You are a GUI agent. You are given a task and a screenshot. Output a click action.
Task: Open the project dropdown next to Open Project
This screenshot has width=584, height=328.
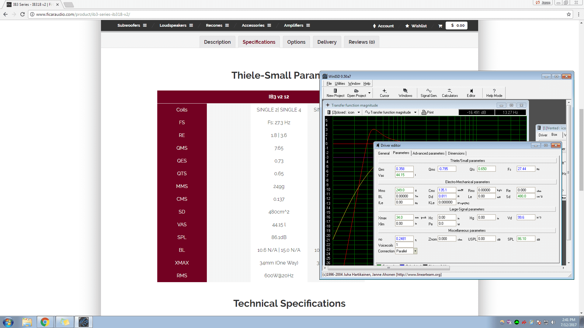pyautogui.click(x=369, y=93)
